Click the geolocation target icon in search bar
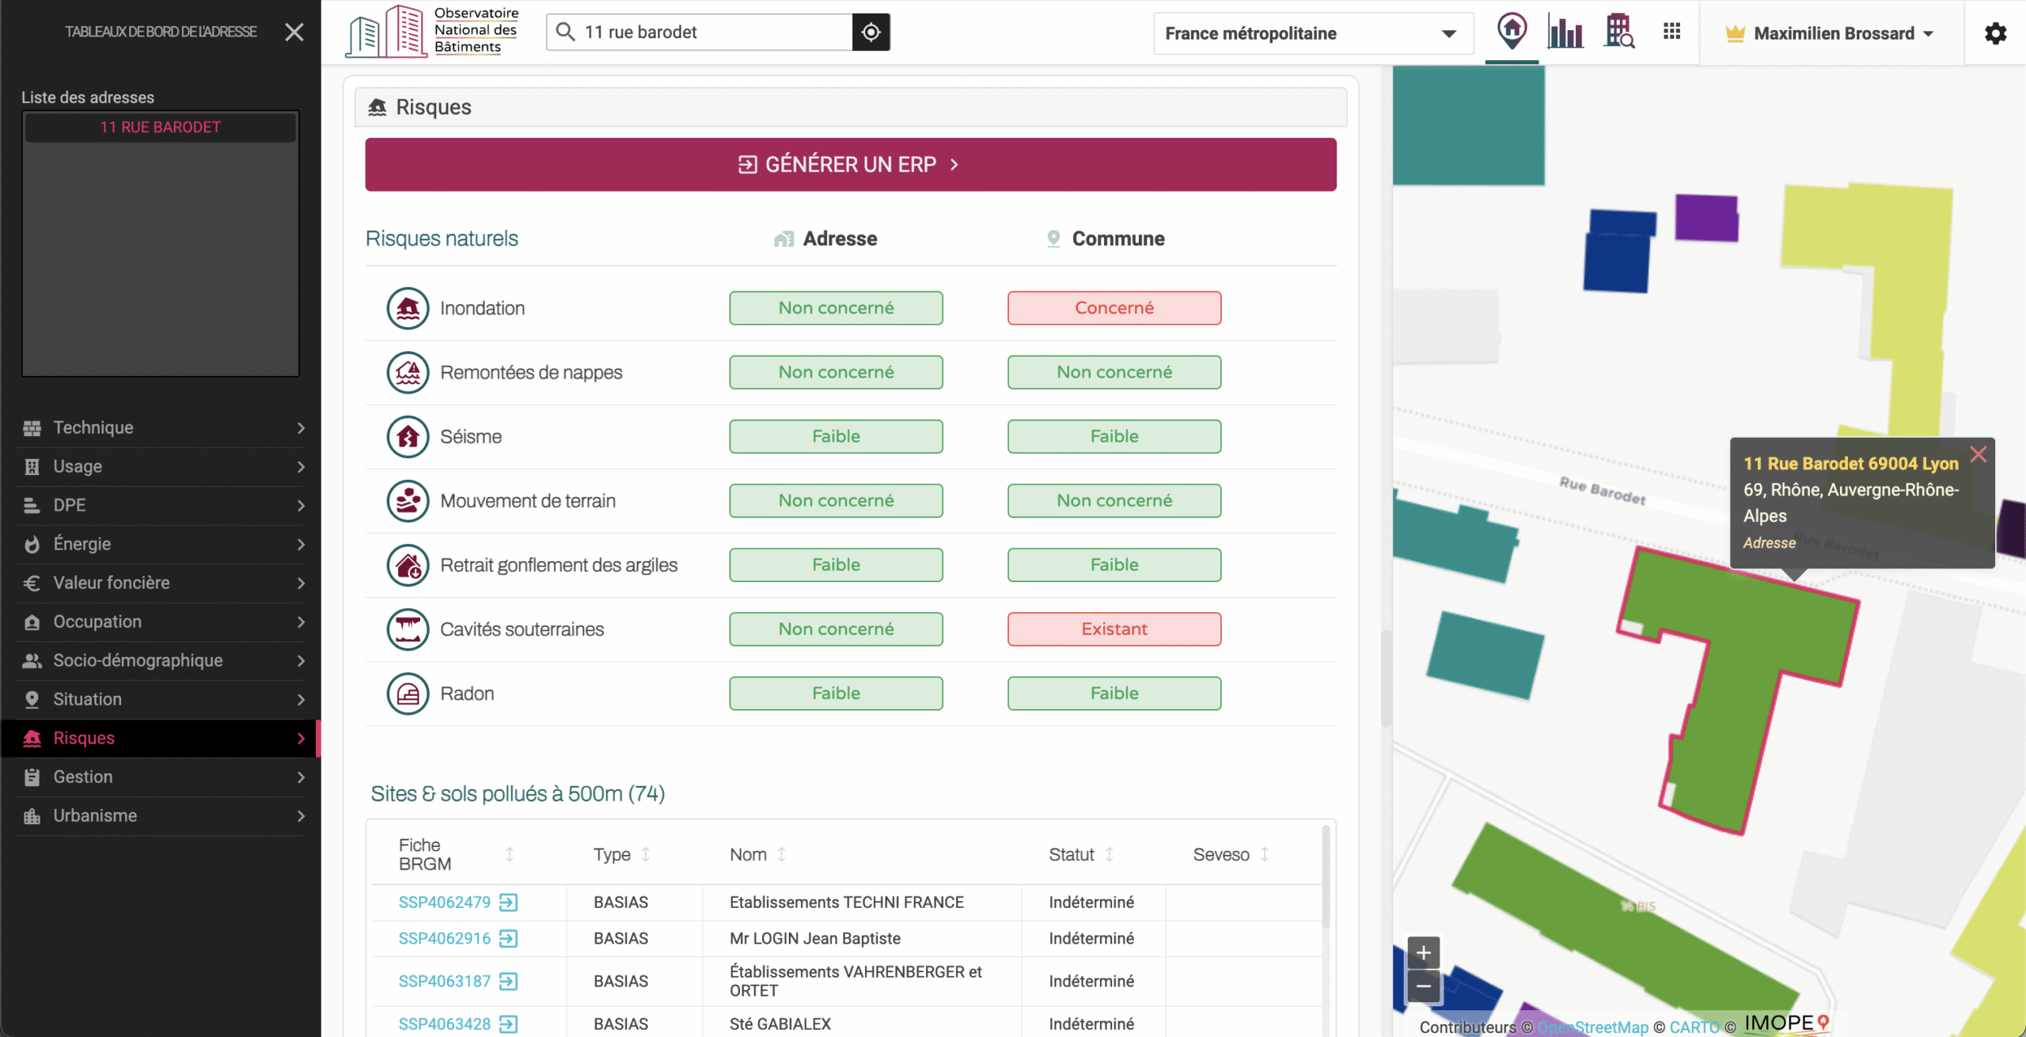Image resolution: width=2026 pixels, height=1037 pixels. pyautogui.click(x=871, y=32)
